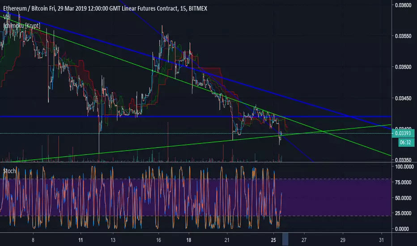Screen dimensions: 417x246
Task: Click the Stoch 100.0000 scale label
Action: point(404,167)
